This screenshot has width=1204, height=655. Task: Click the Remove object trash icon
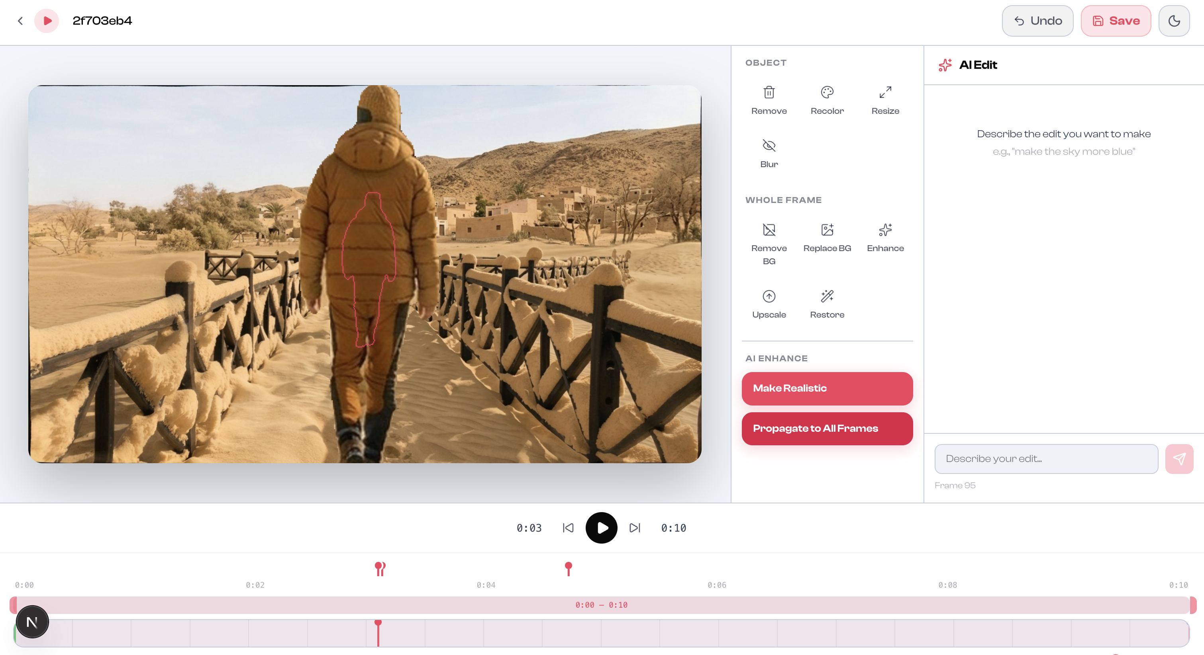click(x=769, y=92)
